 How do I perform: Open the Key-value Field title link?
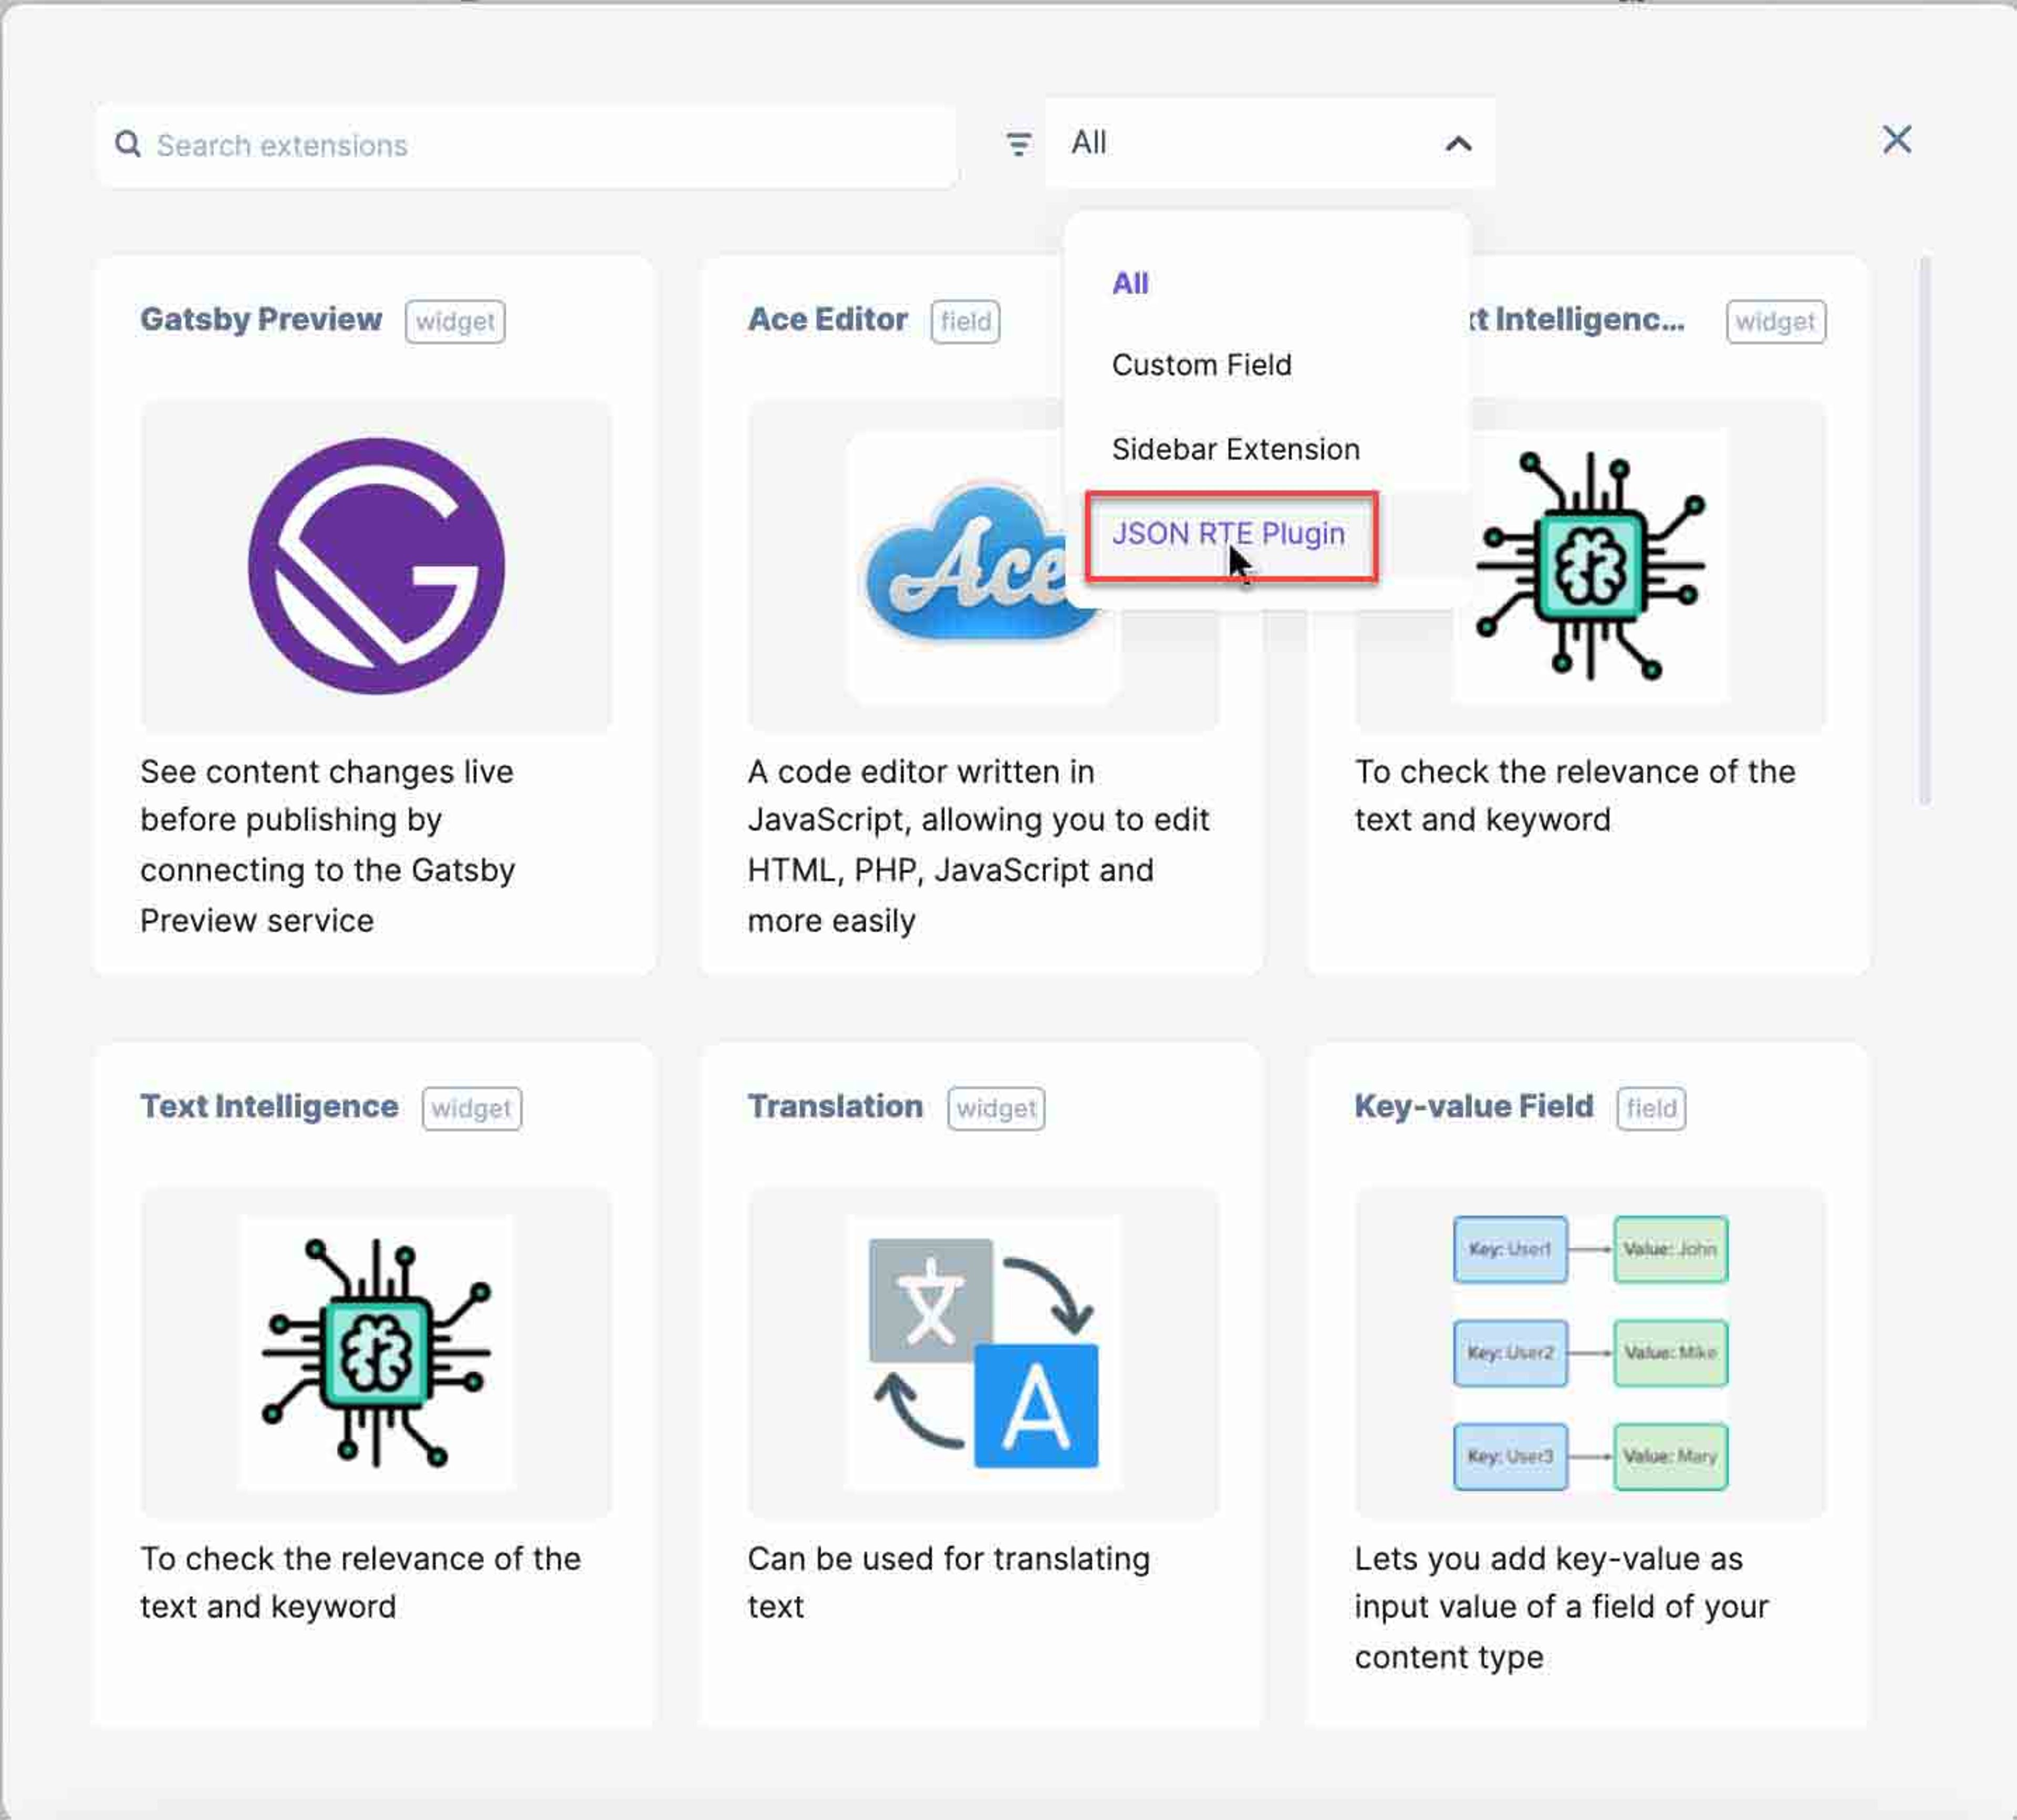coord(1473,1106)
